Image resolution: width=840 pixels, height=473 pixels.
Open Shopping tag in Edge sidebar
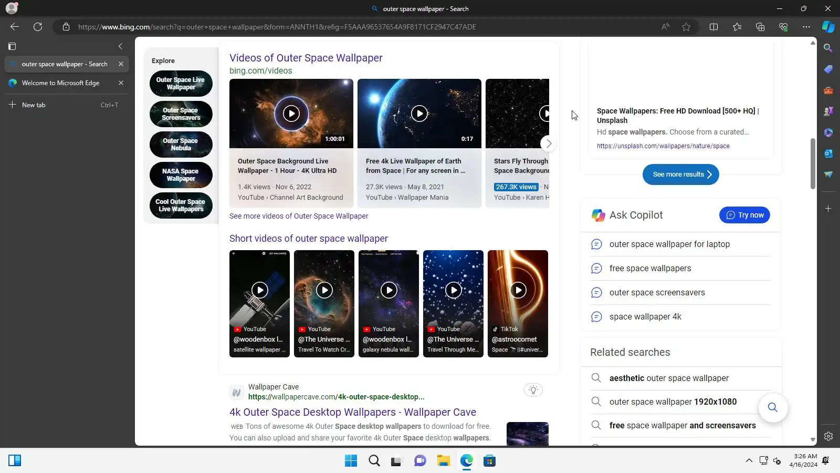828,69
